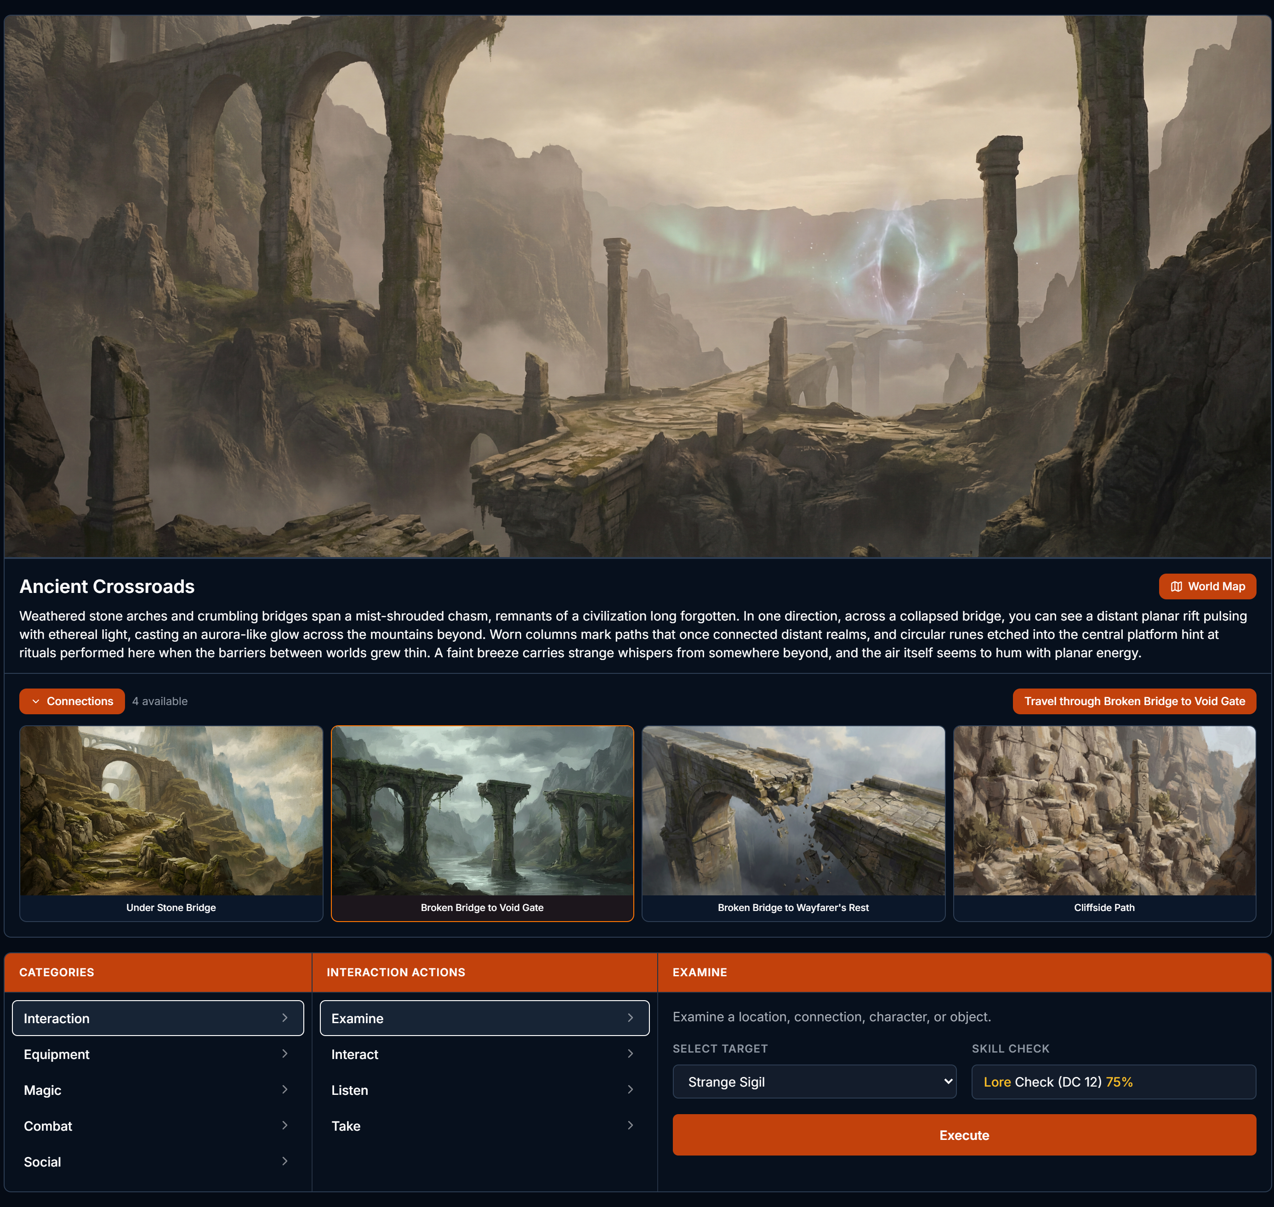Click Travel through Broken Bridge to Void Gate
The height and width of the screenshot is (1207, 1274).
[x=1134, y=701]
